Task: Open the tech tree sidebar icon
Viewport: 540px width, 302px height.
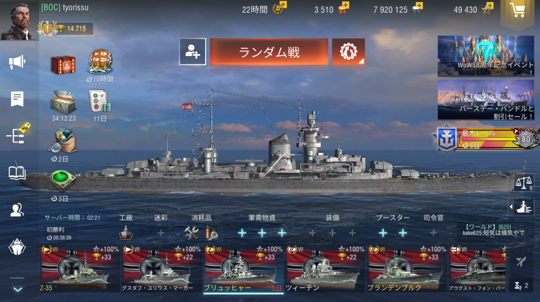Action: tap(18, 134)
